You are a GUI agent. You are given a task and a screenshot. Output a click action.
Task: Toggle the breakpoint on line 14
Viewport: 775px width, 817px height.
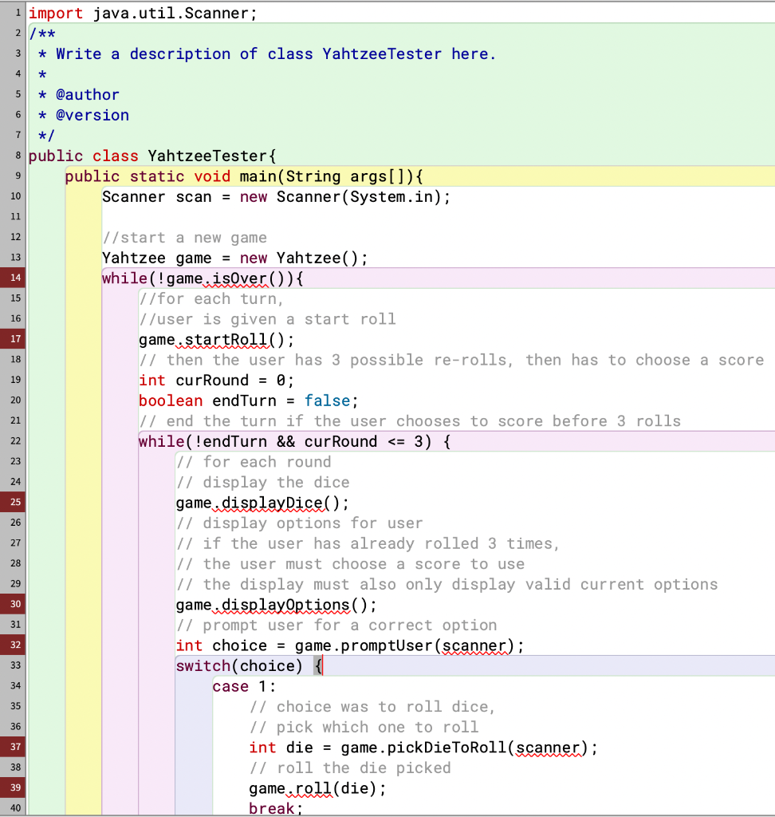(13, 278)
